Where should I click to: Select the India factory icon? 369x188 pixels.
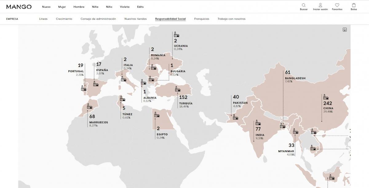click(x=258, y=122)
